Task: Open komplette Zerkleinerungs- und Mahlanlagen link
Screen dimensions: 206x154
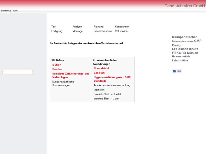Action: [x=71, y=75]
